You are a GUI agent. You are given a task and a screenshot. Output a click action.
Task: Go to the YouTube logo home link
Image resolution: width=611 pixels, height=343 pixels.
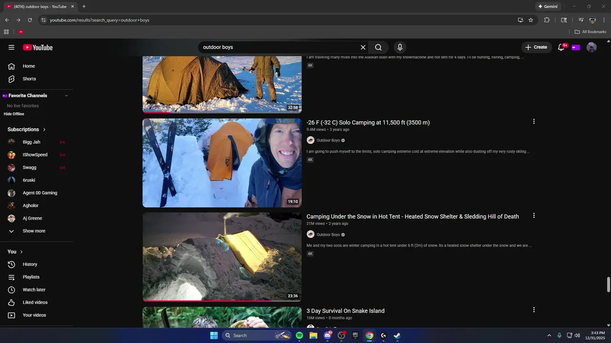point(38,47)
